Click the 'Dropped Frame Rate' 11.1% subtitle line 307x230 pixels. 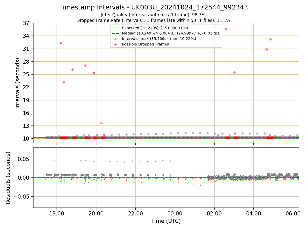(x=153, y=20)
